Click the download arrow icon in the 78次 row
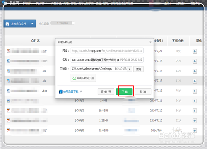 click(x=195, y=91)
